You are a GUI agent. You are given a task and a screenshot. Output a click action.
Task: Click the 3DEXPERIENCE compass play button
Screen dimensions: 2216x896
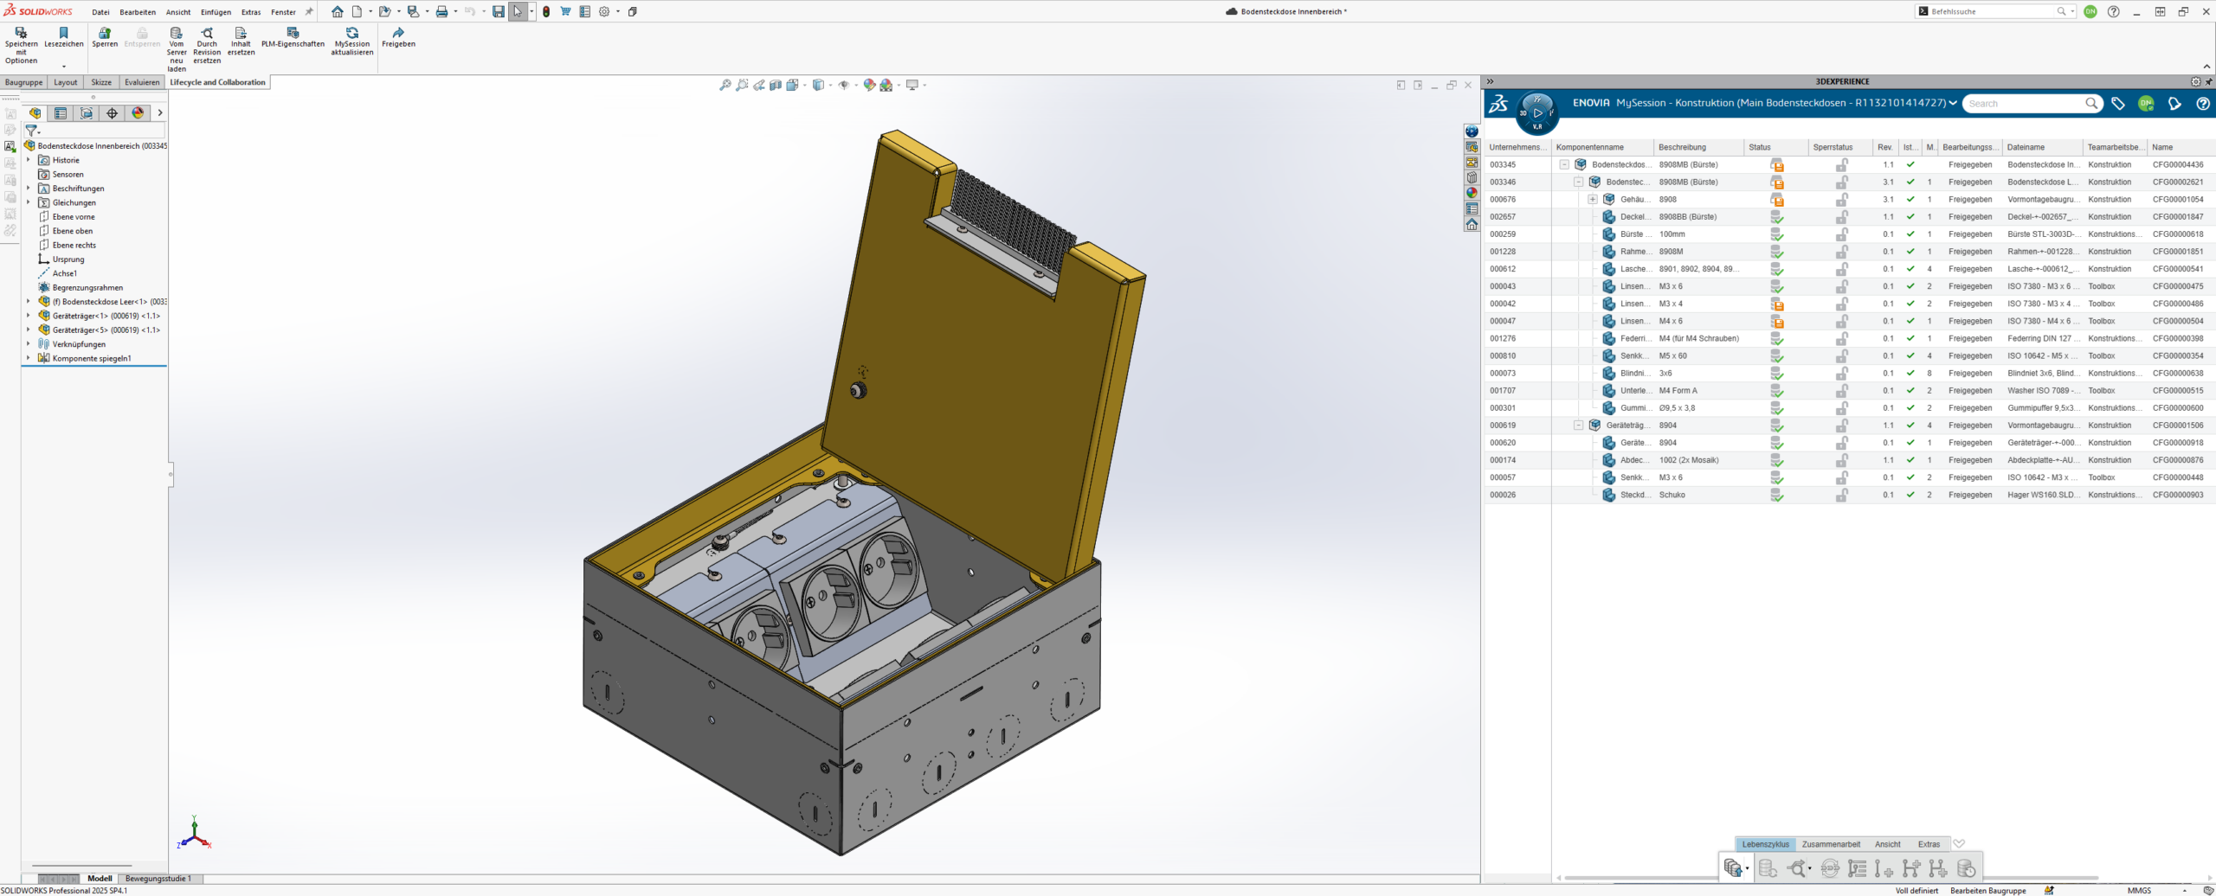(x=1537, y=112)
